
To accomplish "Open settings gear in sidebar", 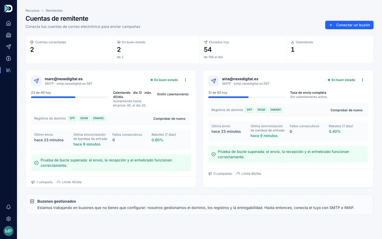I will (x=8, y=219).
